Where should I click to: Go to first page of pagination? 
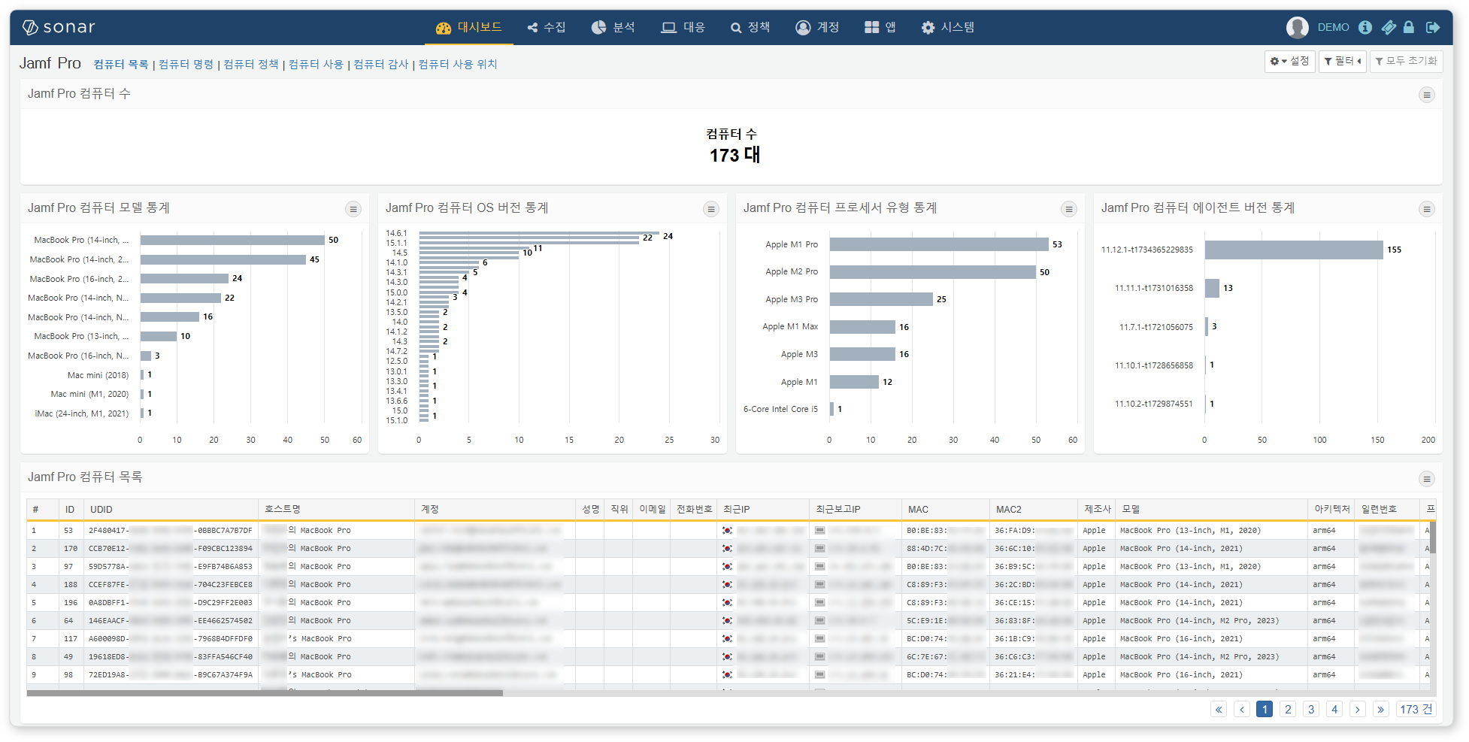[x=1219, y=710]
